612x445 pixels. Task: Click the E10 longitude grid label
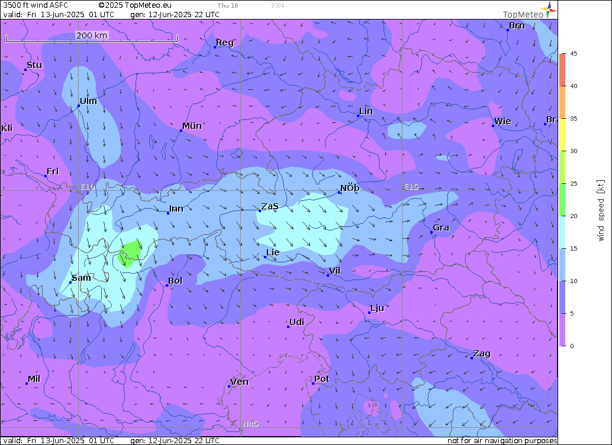click(x=88, y=187)
